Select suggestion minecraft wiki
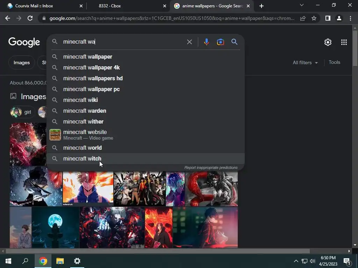This screenshot has height=268, width=358. pyautogui.click(x=145, y=100)
